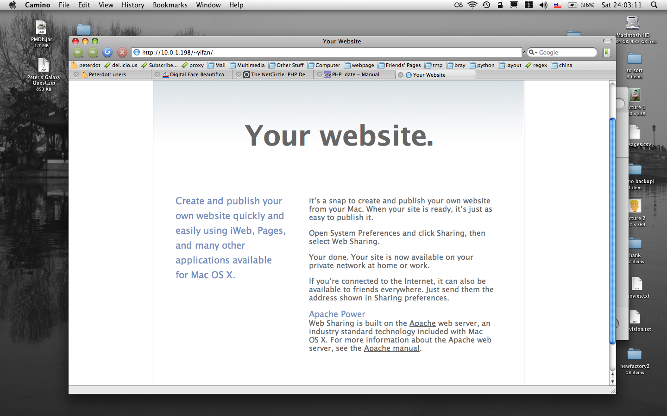Toggle toolbar visibility with the pill button
Viewport: 667px width, 416px height.
(607, 41)
